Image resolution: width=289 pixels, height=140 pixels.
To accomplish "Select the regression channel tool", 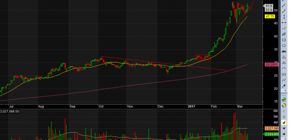I will (x=284, y=34).
